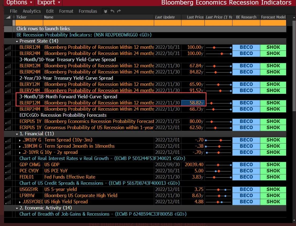
Task: Click the orange Ticker input field
Action: [29, 23]
